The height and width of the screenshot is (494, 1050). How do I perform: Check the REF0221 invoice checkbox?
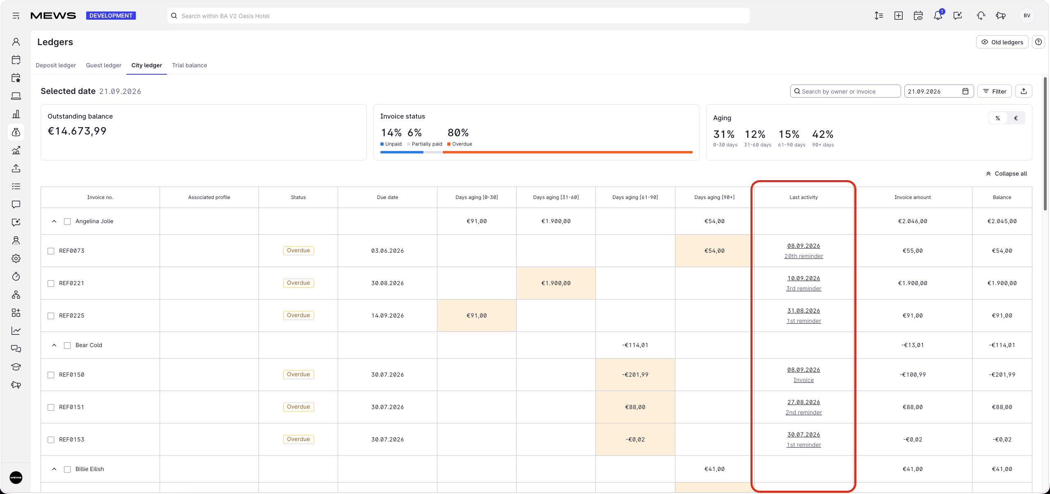click(x=51, y=284)
